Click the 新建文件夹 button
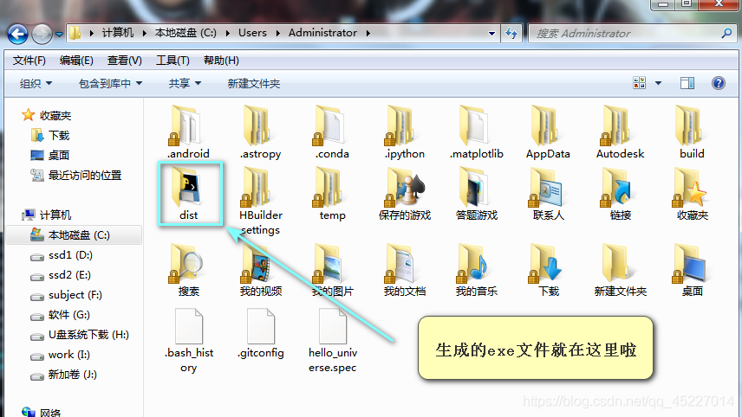742x417 pixels. [x=253, y=83]
